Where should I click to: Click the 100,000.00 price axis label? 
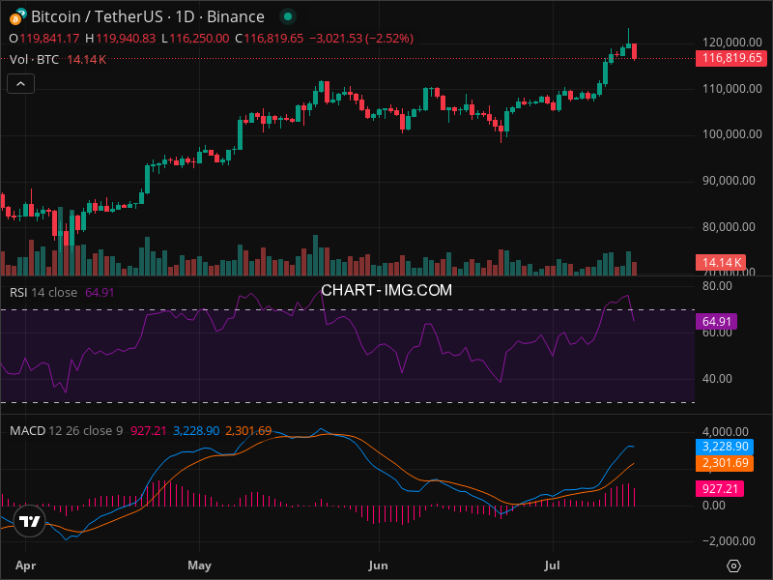pos(732,134)
